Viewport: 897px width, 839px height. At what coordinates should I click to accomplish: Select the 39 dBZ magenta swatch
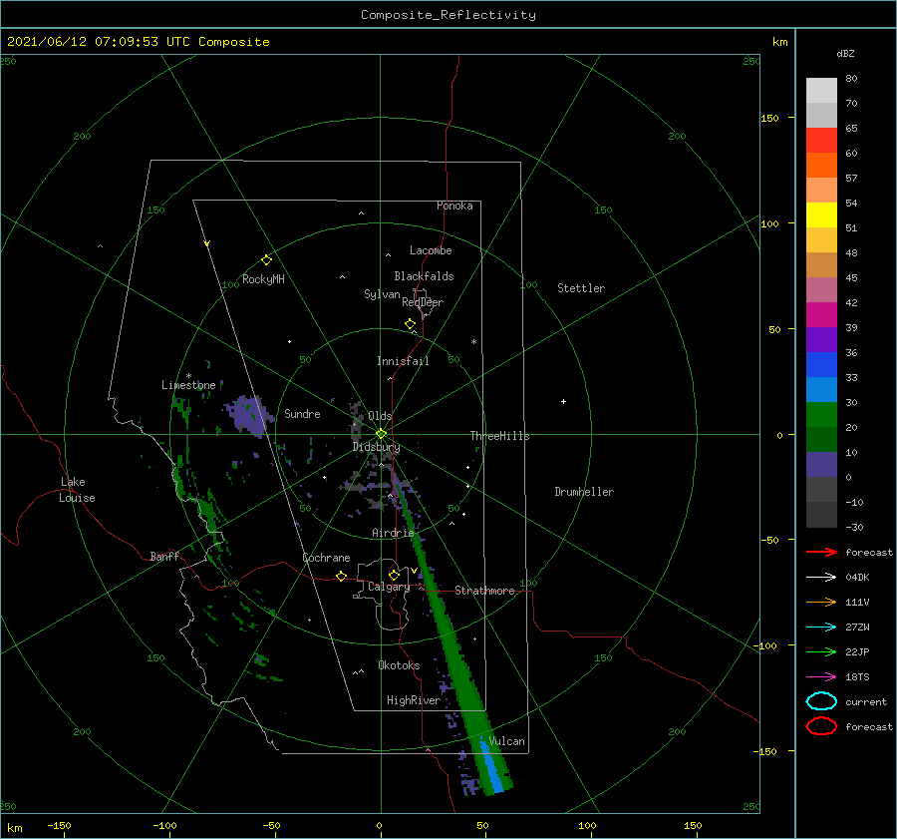click(821, 314)
